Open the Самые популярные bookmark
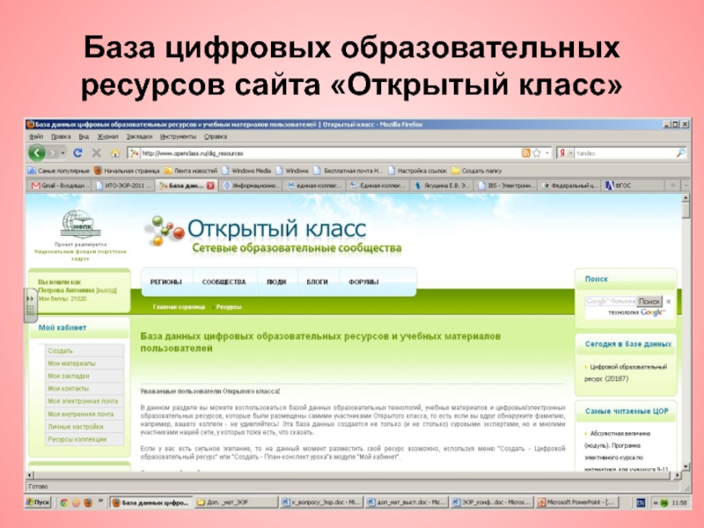Image resolution: width=704 pixels, height=528 pixels. (x=59, y=171)
